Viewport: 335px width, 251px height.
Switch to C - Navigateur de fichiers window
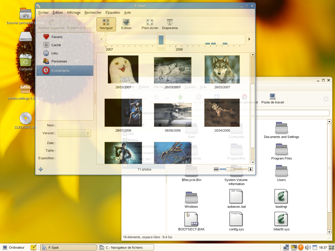[125, 248]
